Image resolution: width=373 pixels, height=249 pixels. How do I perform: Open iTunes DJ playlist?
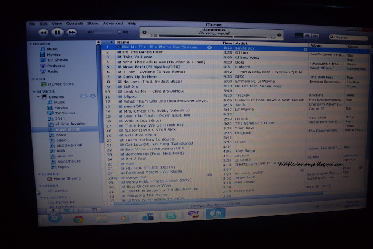coord(65,202)
